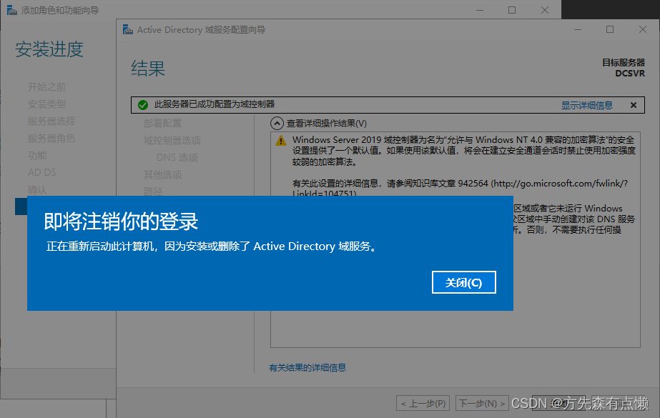This screenshot has width=660, height=418.
Task: Click the 安装进度 heading in background wizard
Action: point(49,49)
